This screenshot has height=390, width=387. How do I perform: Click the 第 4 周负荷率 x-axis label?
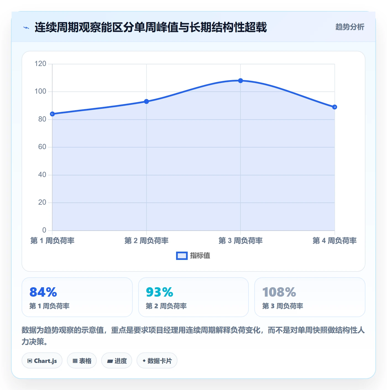(x=334, y=241)
